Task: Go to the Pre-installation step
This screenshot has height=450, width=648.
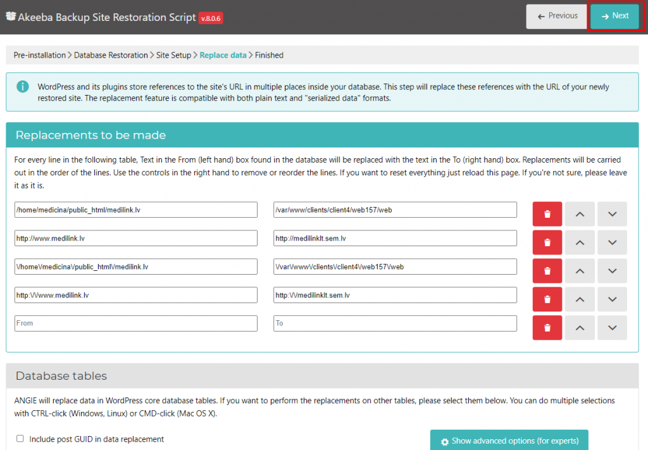Action: click(39, 55)
